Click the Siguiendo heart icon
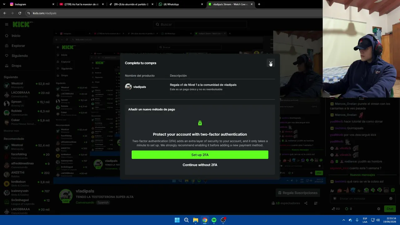 pos(7,56)
